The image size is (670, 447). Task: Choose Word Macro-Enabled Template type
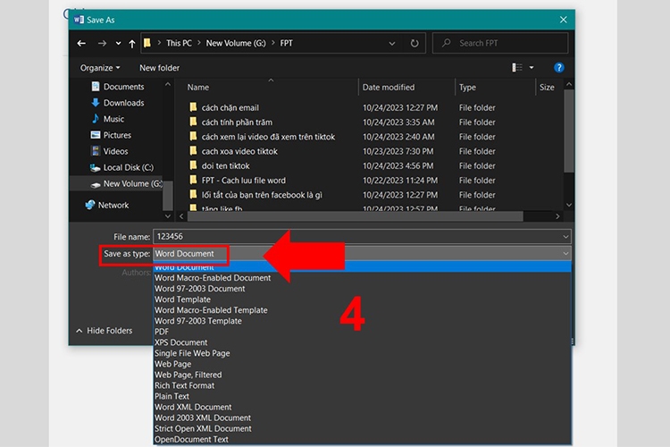(362, 310)
